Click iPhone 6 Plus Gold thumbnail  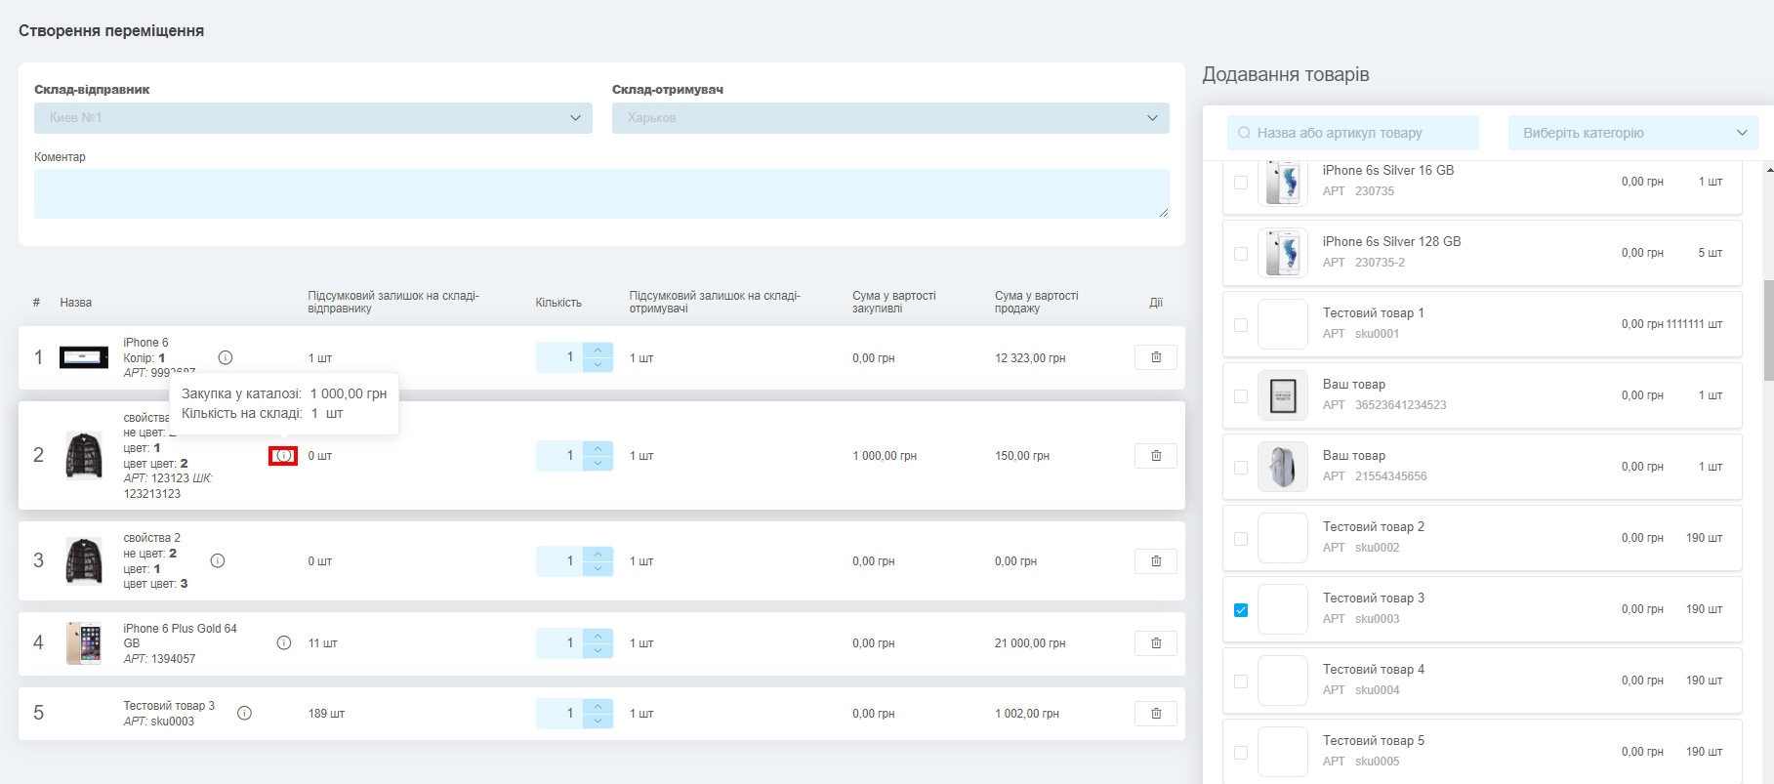tap(84, 643)
